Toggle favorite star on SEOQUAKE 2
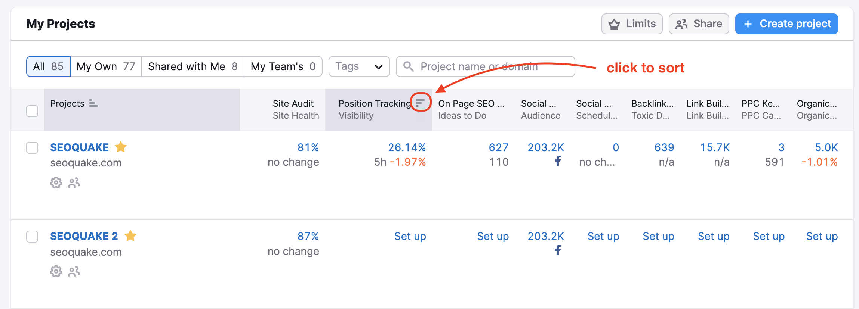 130,236
